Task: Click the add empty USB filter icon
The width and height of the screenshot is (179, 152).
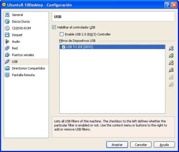Action: tap(171, 48)
